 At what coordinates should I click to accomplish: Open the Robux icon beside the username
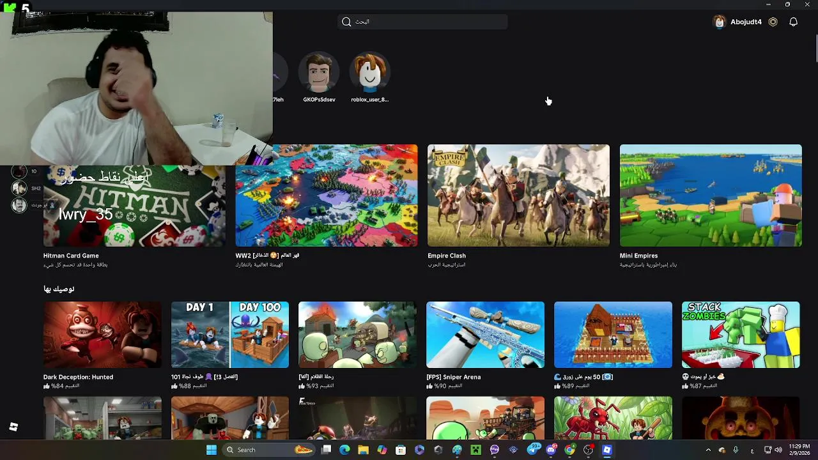773,22
